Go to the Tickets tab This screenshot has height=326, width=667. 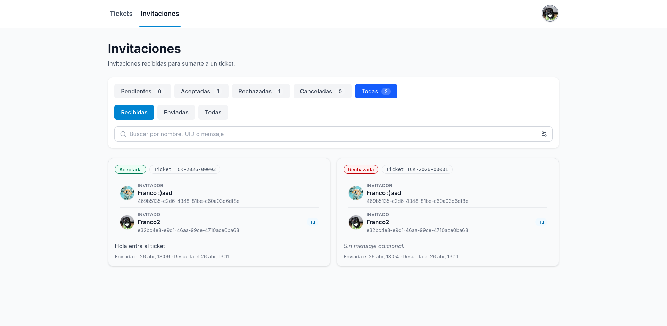coord(121,14)
